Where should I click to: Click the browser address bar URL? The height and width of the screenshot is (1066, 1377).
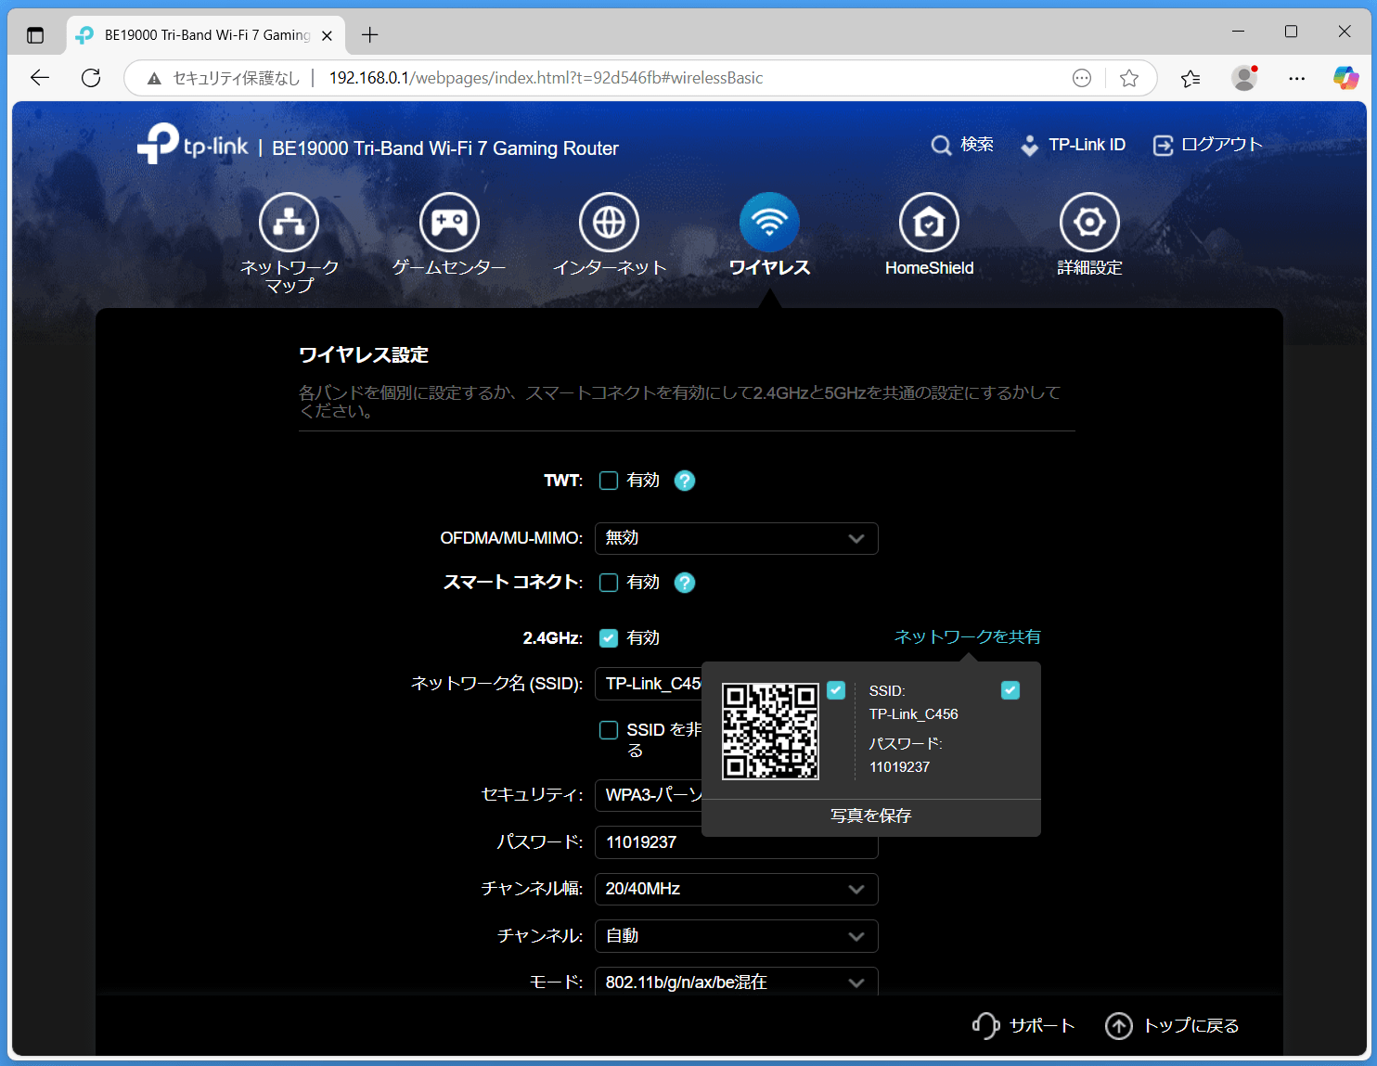(546, 78)
